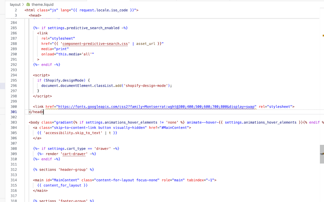Select line number 303 in the gutter
The image size is (324, 202).
tap(14, 122)
